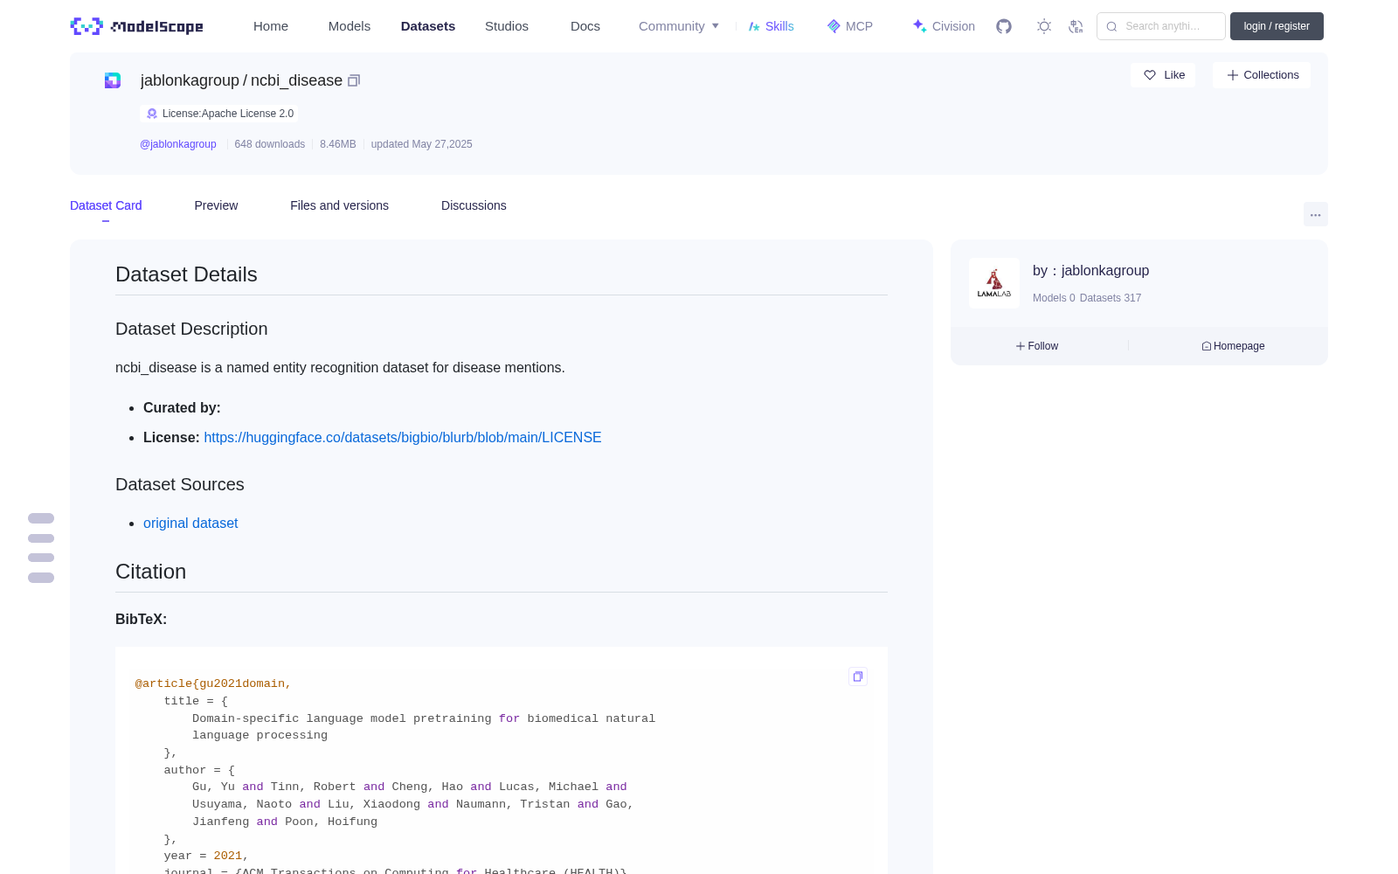
Task: Click the Citation heading
Action: point(150,572)
